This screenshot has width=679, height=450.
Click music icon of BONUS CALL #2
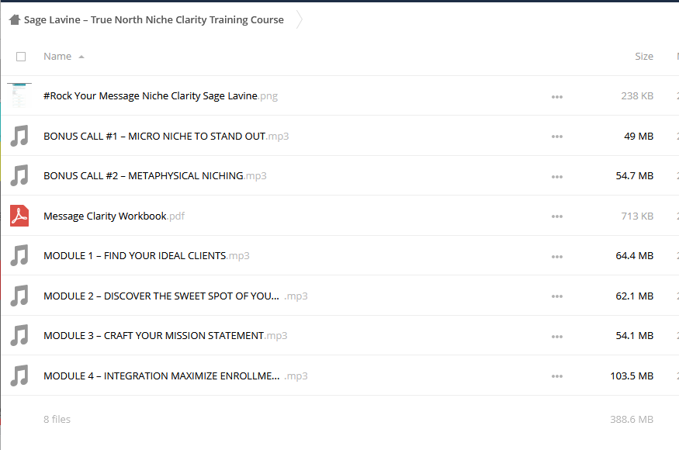(19, 175)
